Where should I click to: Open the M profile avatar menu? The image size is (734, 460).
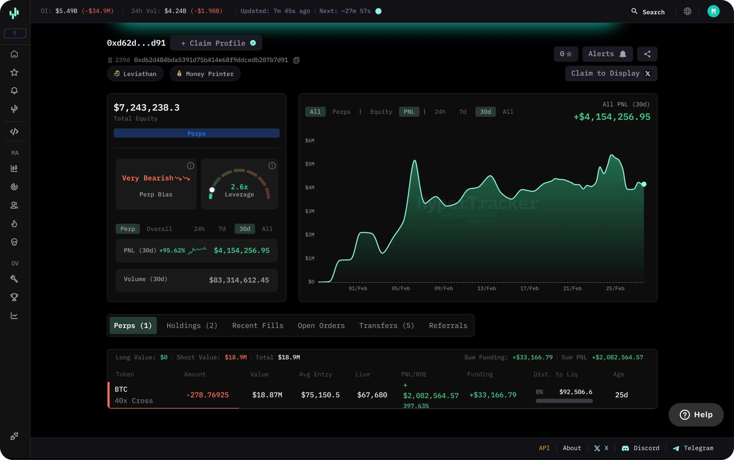713,11
